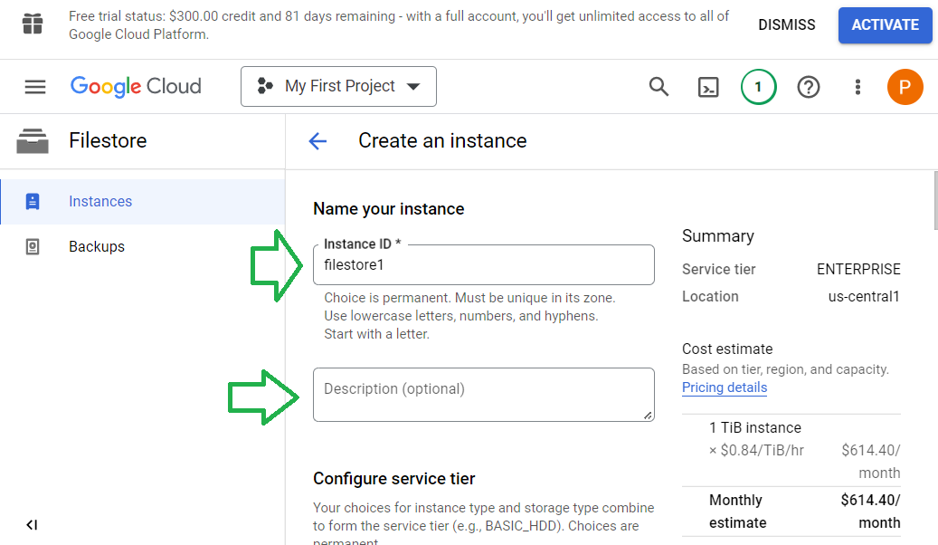Click the us-central1 location value
Image resolution: width=938 pixels, height=545 pixels.
[x=864, y=296]
